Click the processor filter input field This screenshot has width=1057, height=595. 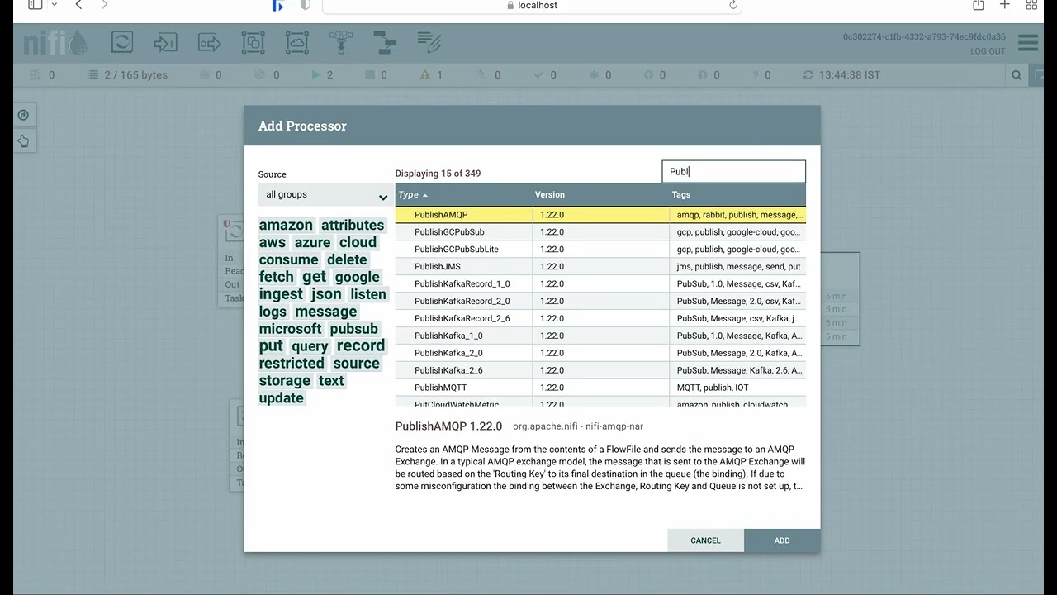733,172
